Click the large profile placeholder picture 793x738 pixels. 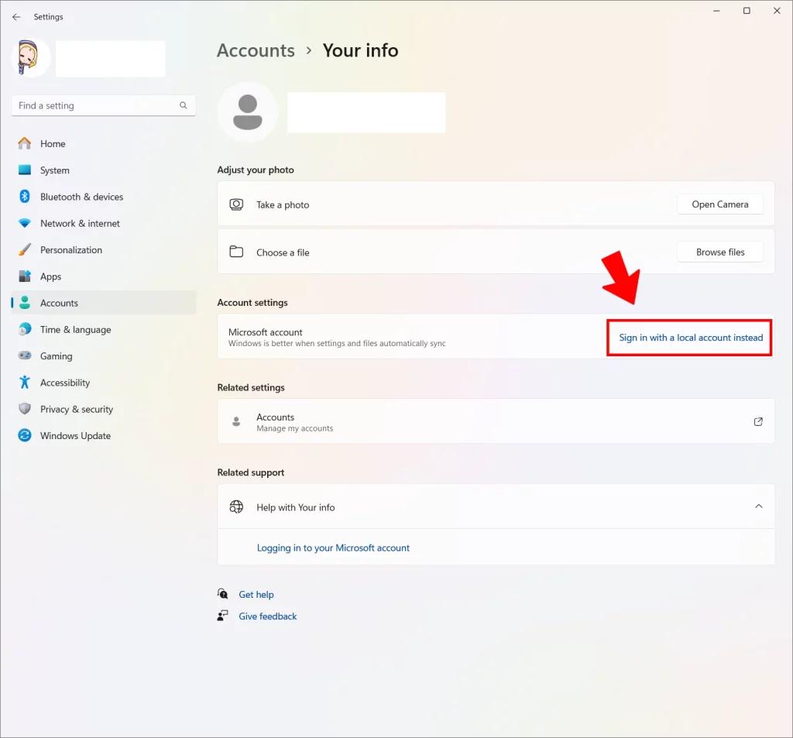247,112
